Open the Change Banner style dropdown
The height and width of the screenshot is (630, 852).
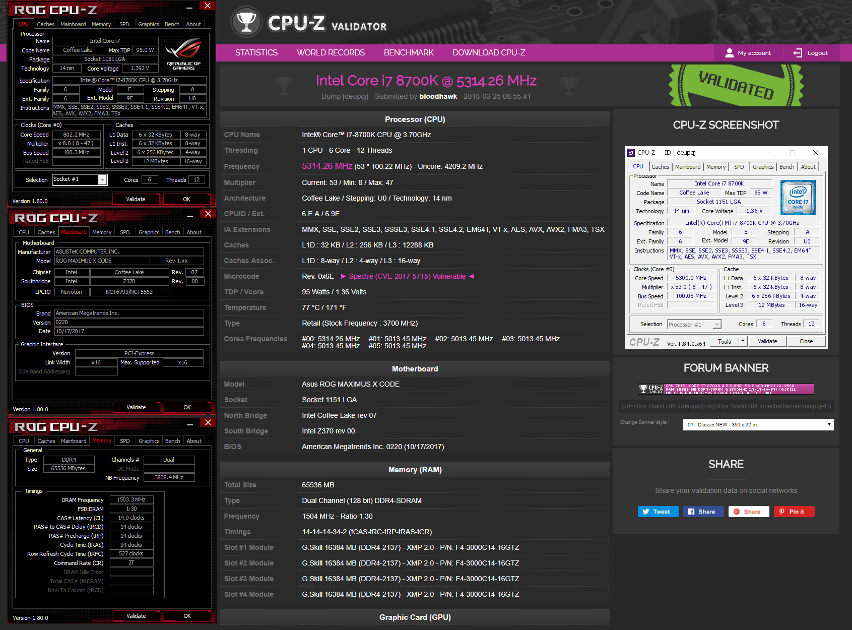(x=758, y=424)
